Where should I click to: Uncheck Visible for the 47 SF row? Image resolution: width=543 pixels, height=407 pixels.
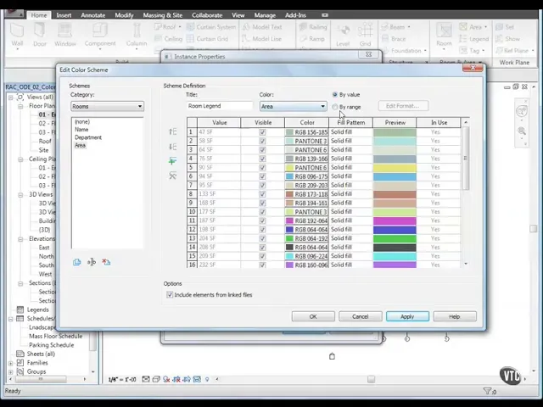click(262, 132)
